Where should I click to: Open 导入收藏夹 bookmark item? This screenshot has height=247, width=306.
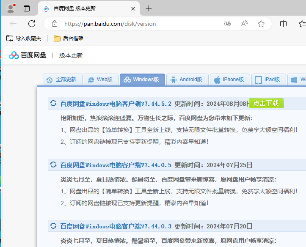point(24,38)
